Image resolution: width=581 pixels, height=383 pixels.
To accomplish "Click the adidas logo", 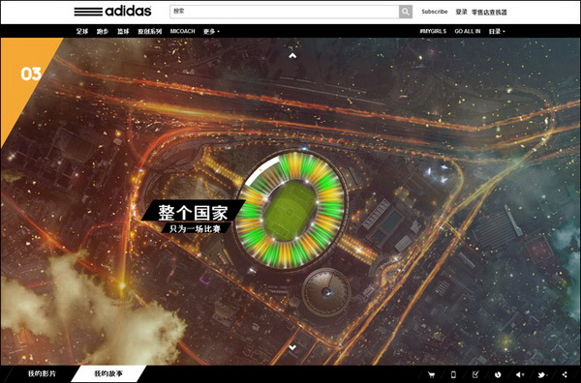I will (112, 11).
